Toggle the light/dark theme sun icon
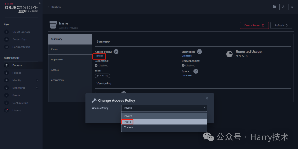 click(292, 7)
